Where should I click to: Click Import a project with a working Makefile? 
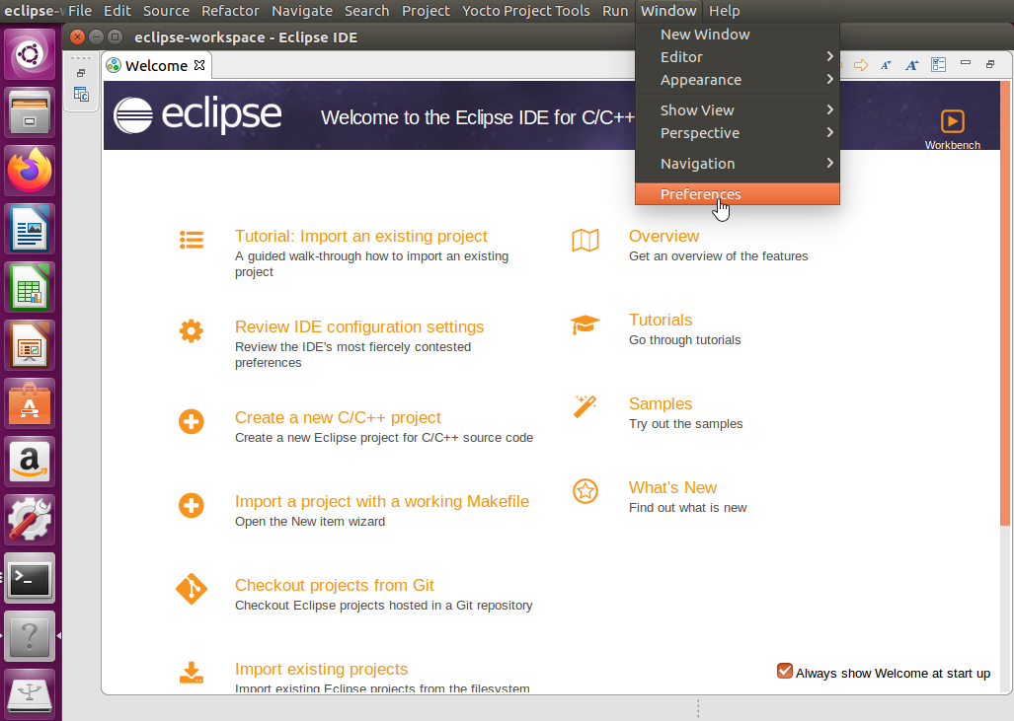(381, 501)
